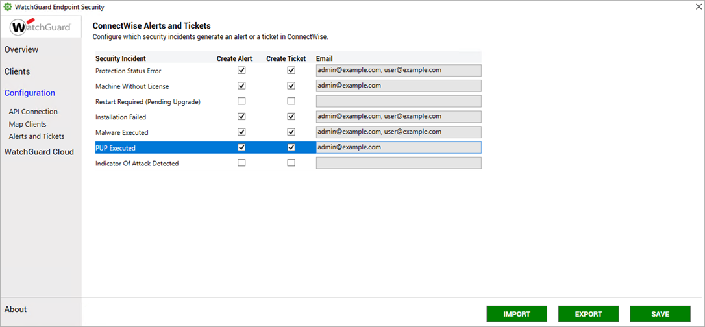
Task: Enable Create Ticket for Restart Required row
Action: [291, 101]
